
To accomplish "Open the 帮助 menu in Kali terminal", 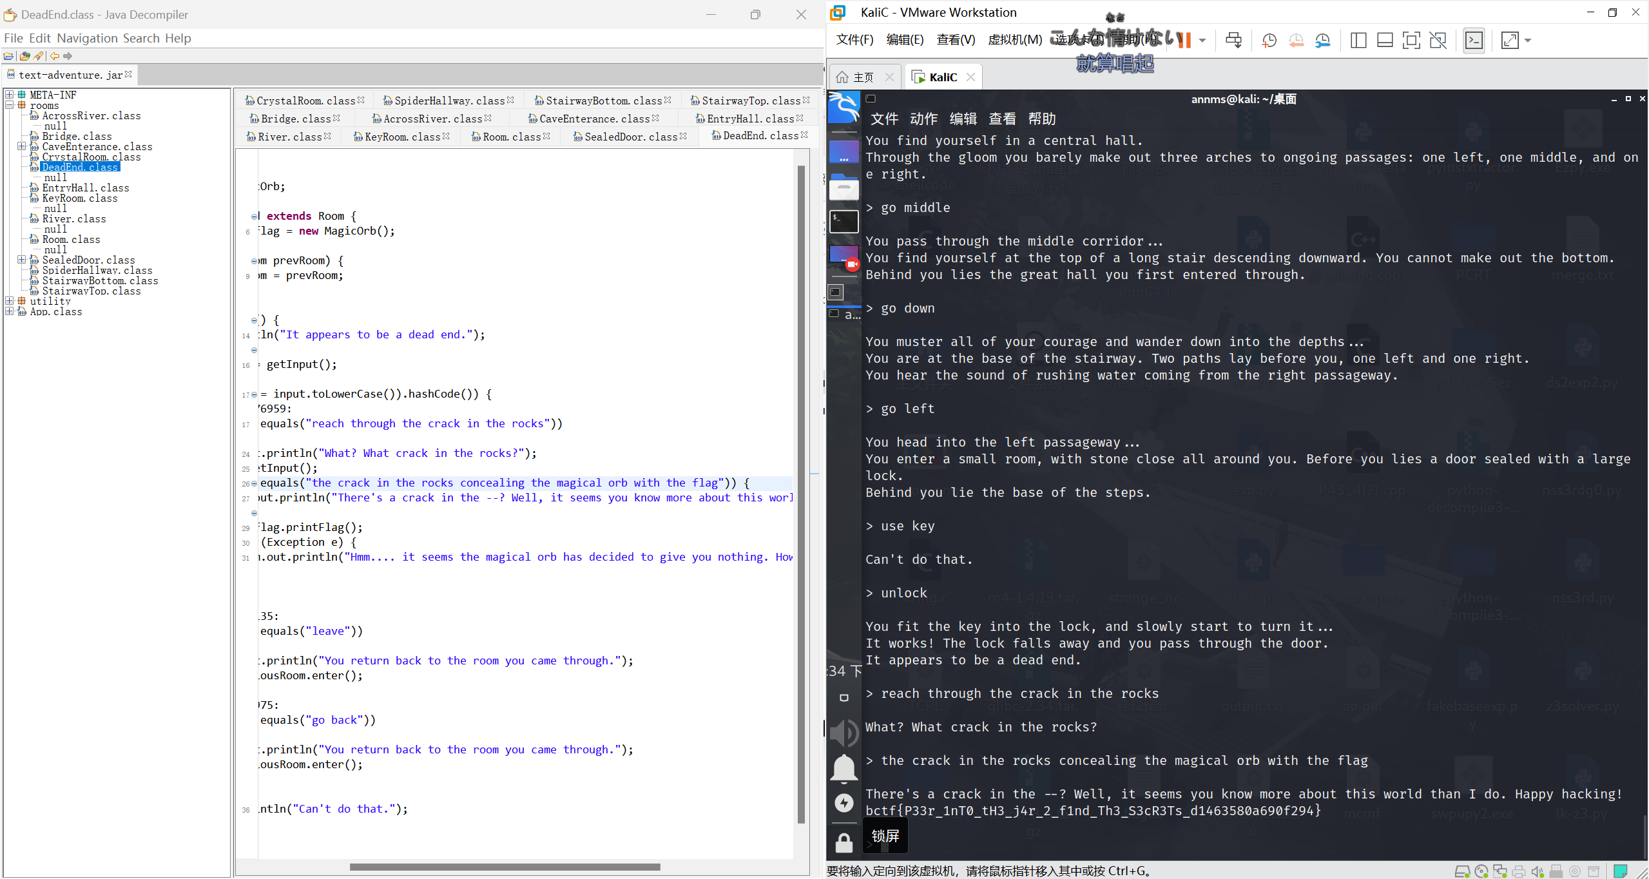I will 1042,119.
